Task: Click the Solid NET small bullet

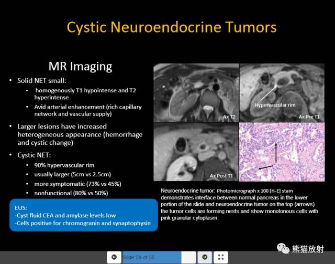Action: coord(42,81)
